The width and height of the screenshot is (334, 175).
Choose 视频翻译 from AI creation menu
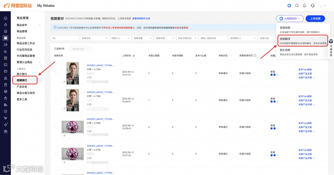303,41
